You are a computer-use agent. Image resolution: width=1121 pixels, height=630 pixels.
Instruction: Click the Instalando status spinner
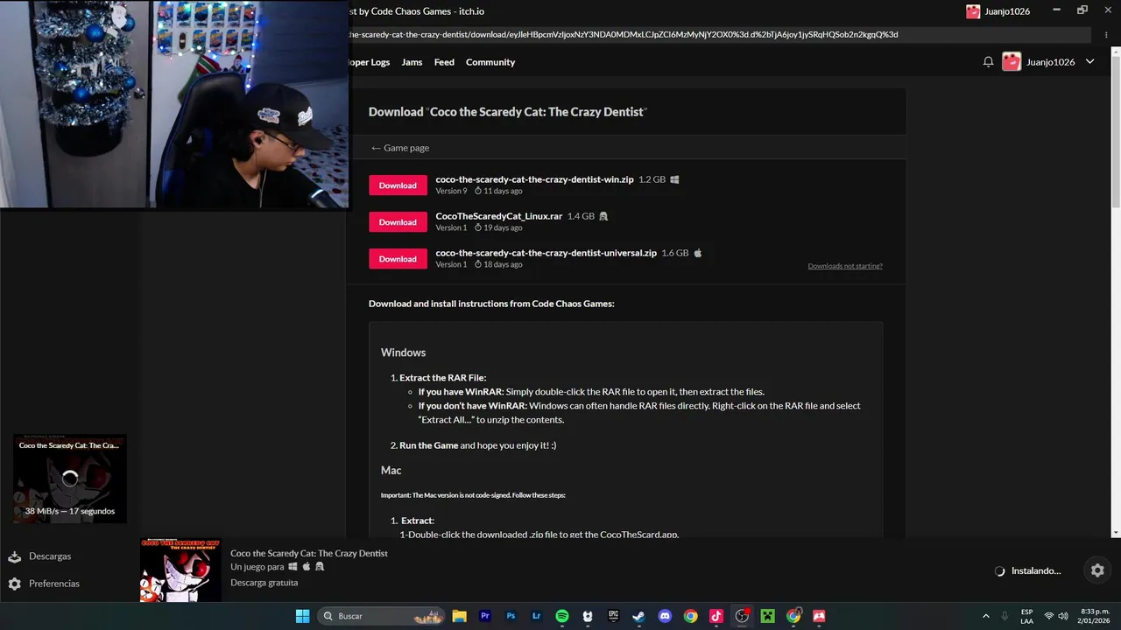(1000, 571)
